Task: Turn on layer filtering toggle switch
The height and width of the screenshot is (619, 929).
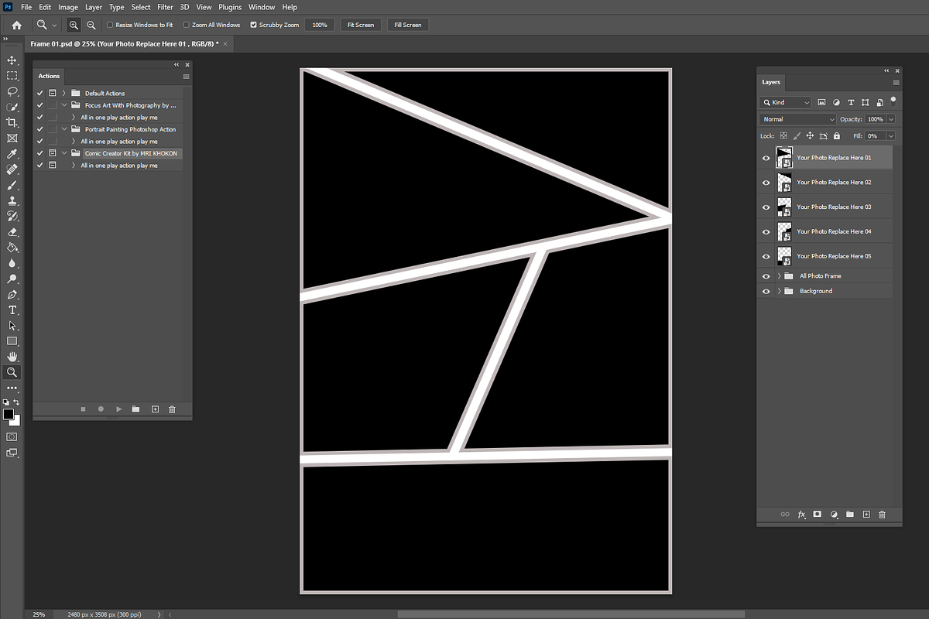Action: point(893,101)
